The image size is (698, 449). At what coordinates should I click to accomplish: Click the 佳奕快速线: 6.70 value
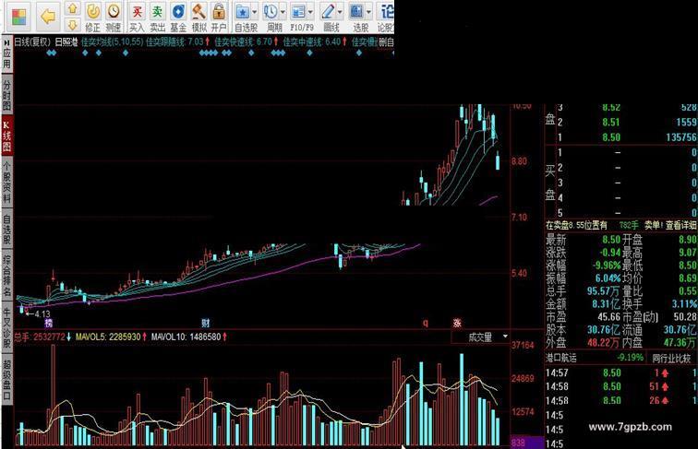point(247,42)
